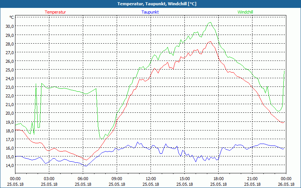The width and height of the screenshot is (301, 188).
Task: Select the 26,0 y-axis value
Action: [x=10, y=61]
